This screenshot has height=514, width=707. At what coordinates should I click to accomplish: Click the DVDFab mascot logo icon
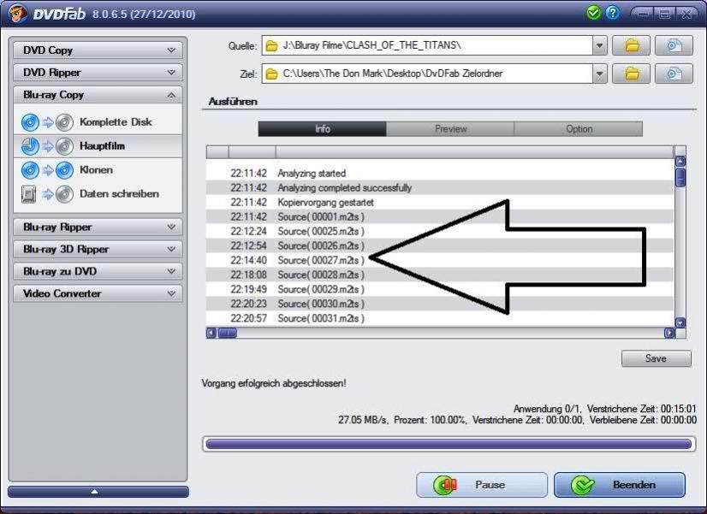(18, 14)
